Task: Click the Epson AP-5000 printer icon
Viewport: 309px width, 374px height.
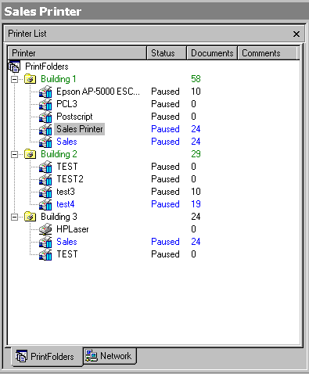Action: 45,92
